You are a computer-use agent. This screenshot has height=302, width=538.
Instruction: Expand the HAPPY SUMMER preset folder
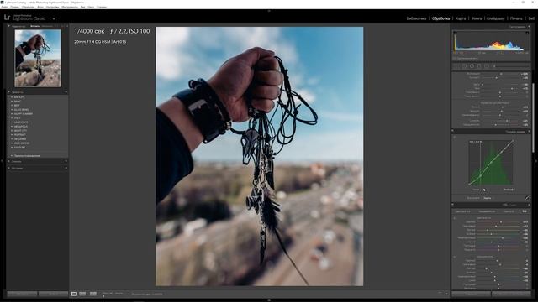(12, 114)
